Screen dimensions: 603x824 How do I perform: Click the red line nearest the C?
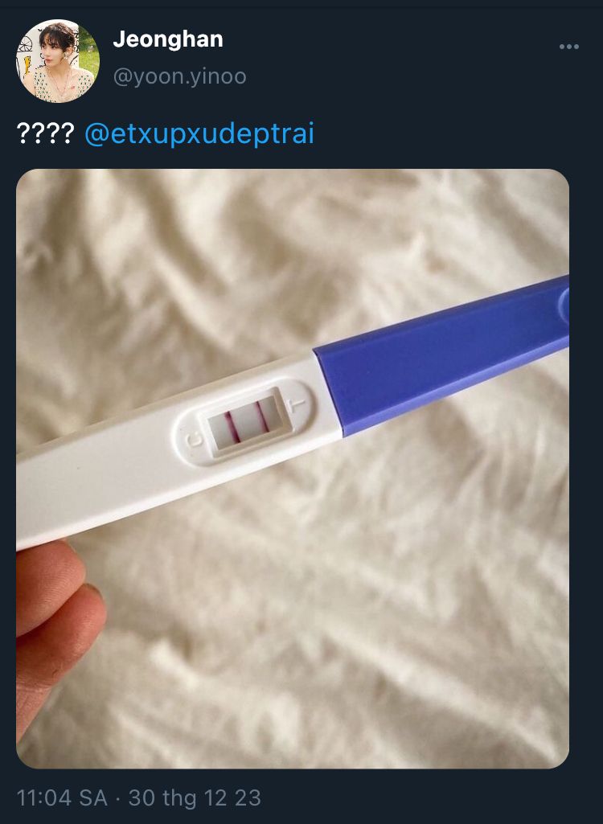[229, 426]
